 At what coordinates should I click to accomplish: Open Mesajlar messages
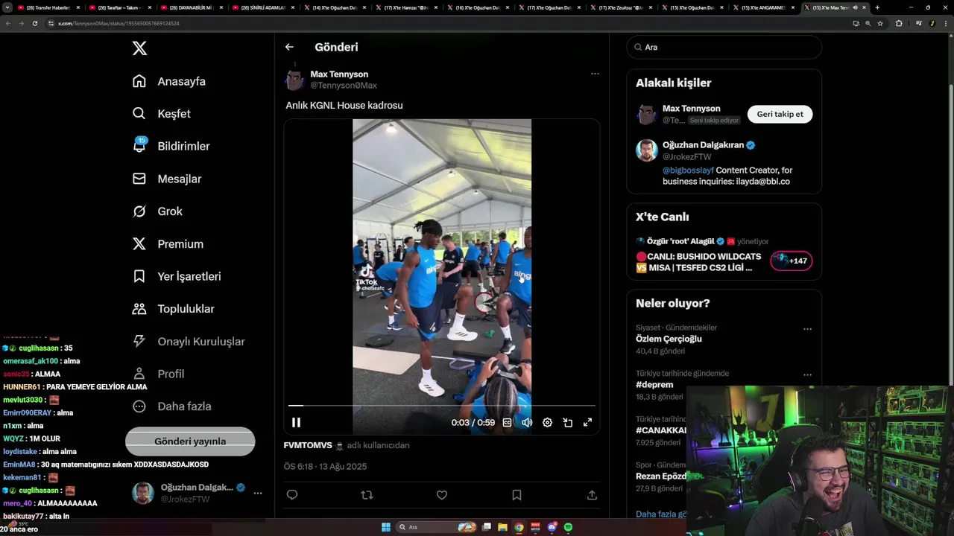coord(167,179)
